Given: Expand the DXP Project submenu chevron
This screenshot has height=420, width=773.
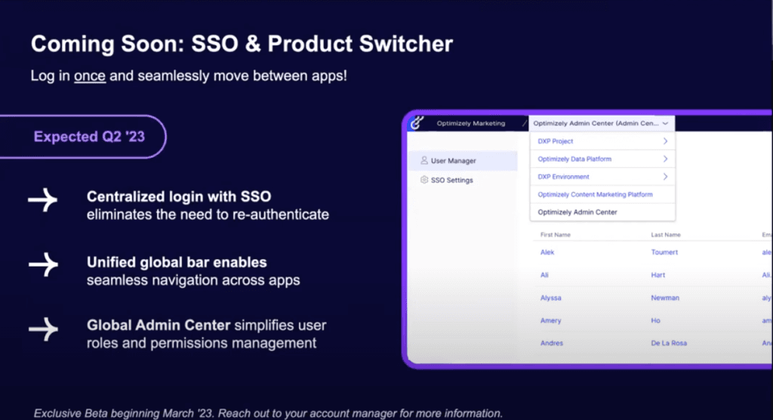Looking at the screenshot, I should click(x=665, y=141).
